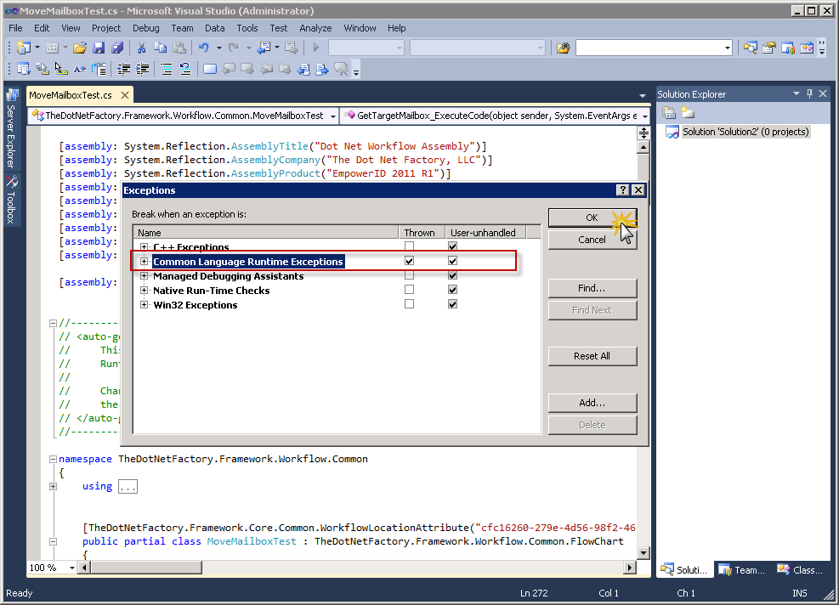Comment out selected lines icon
Screen dimensions: 839x605
(167, 69)
